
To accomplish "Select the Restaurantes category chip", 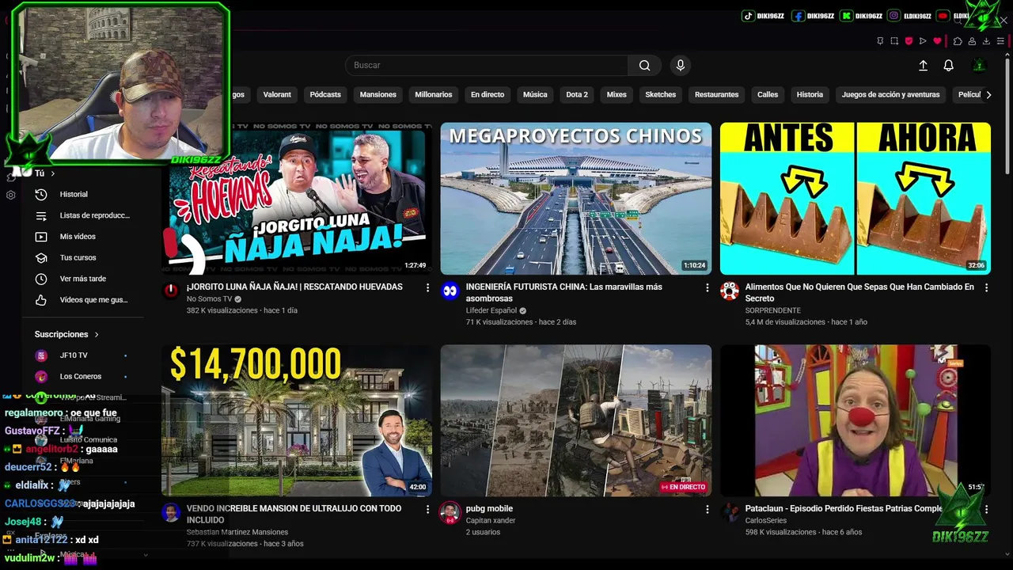I will pos(716,94).
